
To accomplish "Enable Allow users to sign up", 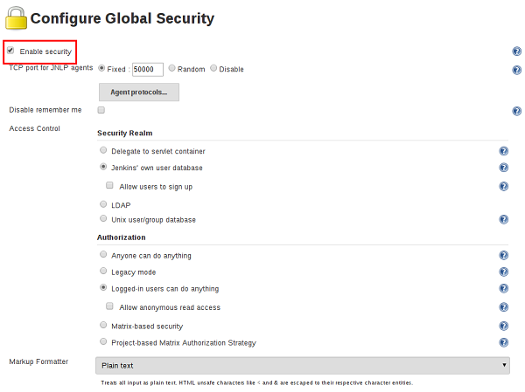I will (x=110, y=186).
